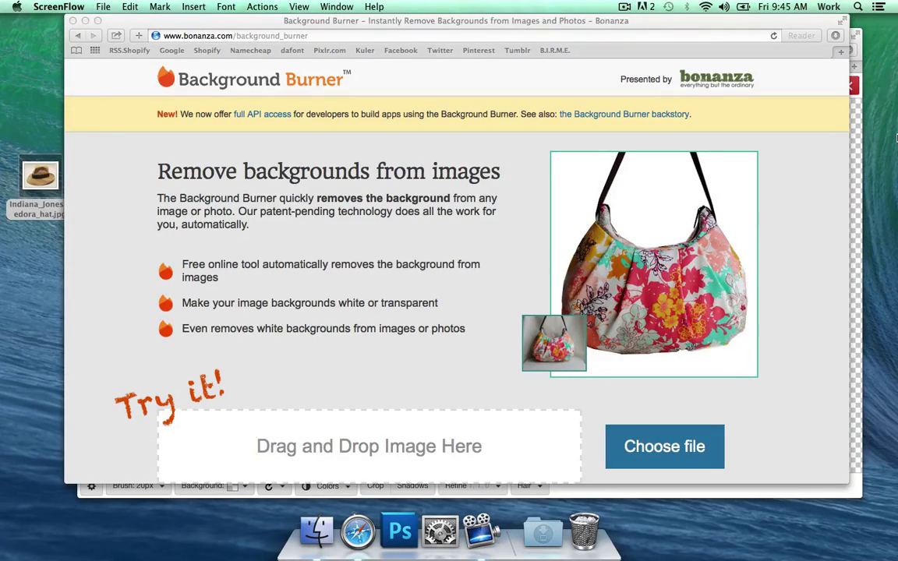Click the Bonanza logo

coord(716,79)
